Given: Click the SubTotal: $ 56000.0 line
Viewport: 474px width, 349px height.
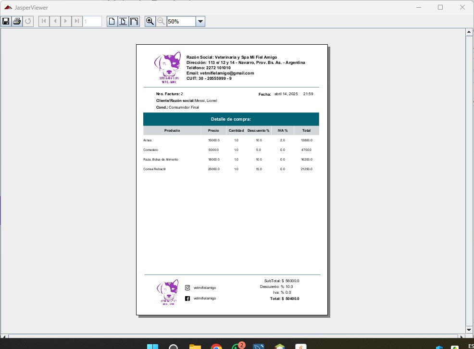Looking at the screenshot, I should (282, 281).
